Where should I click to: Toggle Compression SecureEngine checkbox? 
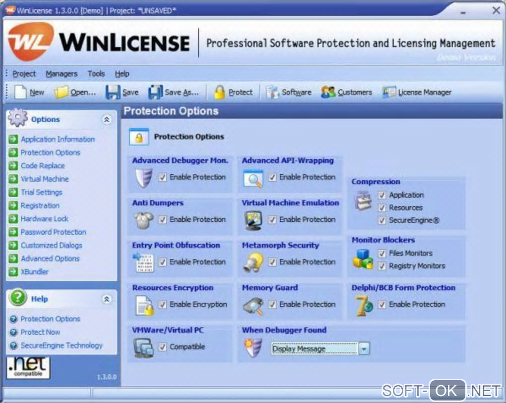click(x=382, y=220)
